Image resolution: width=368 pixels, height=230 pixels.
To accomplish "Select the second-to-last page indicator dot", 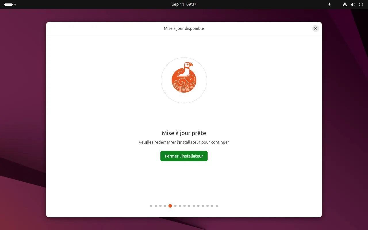I will (212, 206).
